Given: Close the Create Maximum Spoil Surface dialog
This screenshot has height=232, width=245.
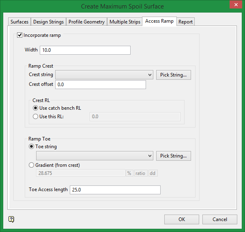Looking at the screenshot, I should click(x=234, y=6).
